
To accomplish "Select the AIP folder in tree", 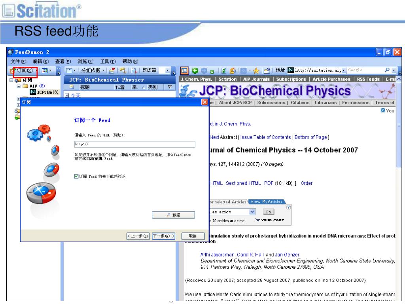I will 33,86.
